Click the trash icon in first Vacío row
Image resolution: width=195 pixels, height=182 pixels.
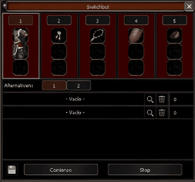(162, 99)
